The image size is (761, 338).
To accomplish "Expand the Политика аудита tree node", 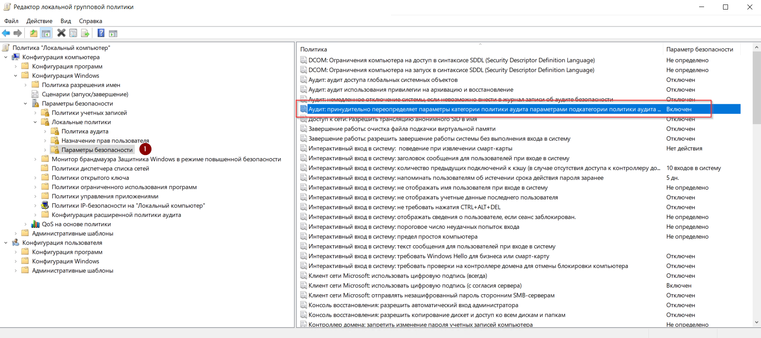I will click(45, 131).
